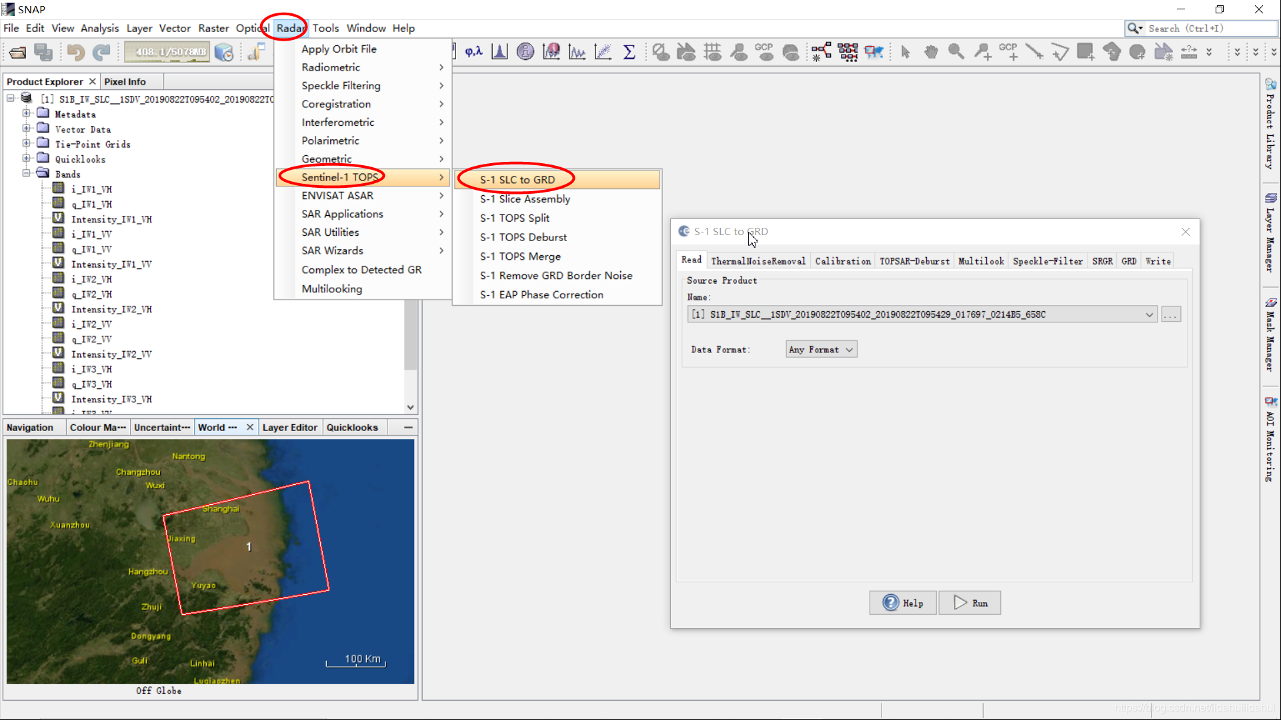This screenshot has width=1281, height=720.
Task: Switch to the ThermalNoiseRemoval tab
Action: pos(758,261)
